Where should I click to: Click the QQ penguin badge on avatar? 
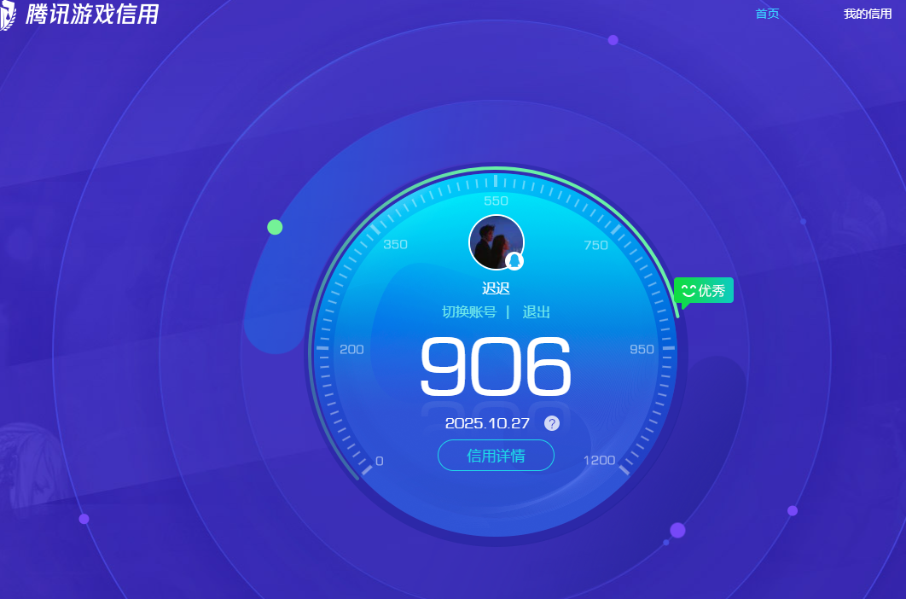click(514, 261)
